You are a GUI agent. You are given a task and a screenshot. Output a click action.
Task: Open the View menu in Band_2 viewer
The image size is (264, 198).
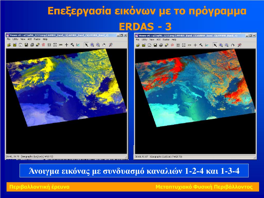[x=23, y=39]
